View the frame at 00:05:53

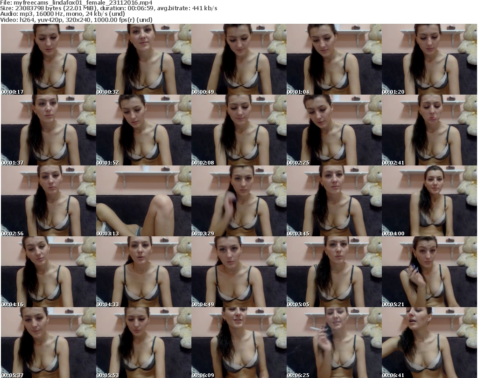coord(144,343)
